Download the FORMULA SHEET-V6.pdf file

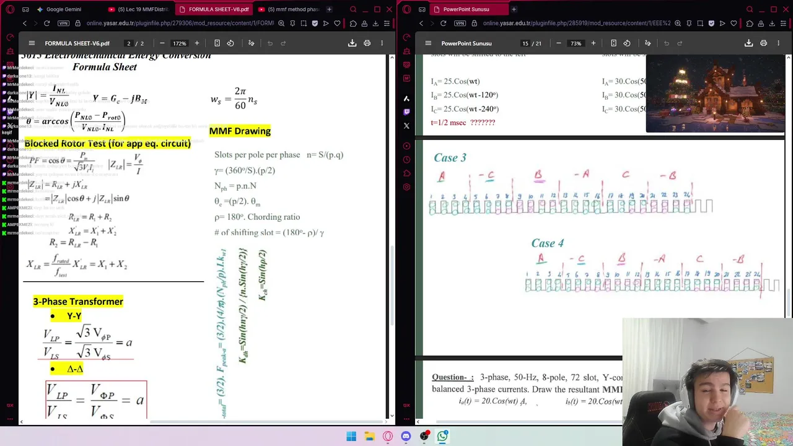click(352, 43)
